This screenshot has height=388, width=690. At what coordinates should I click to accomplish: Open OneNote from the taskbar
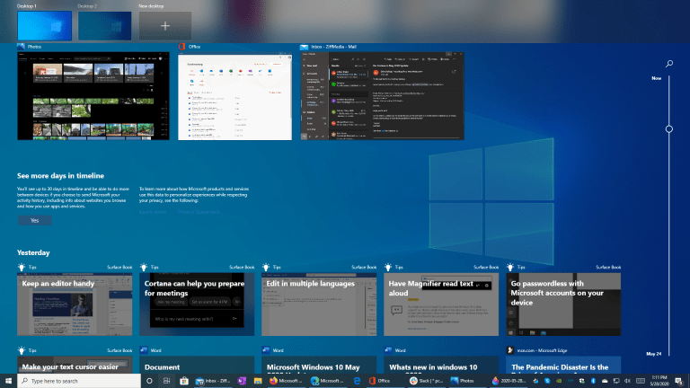pos(242,381)
